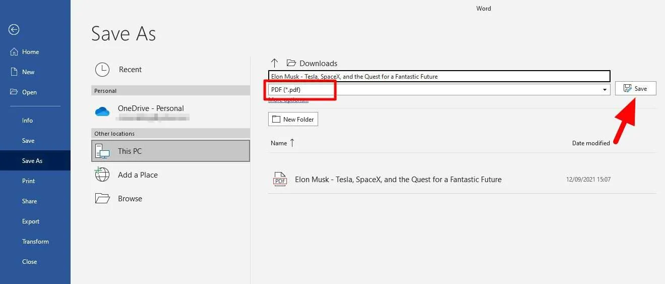Click the file name input field
The image size is (665, 284).
439,77
